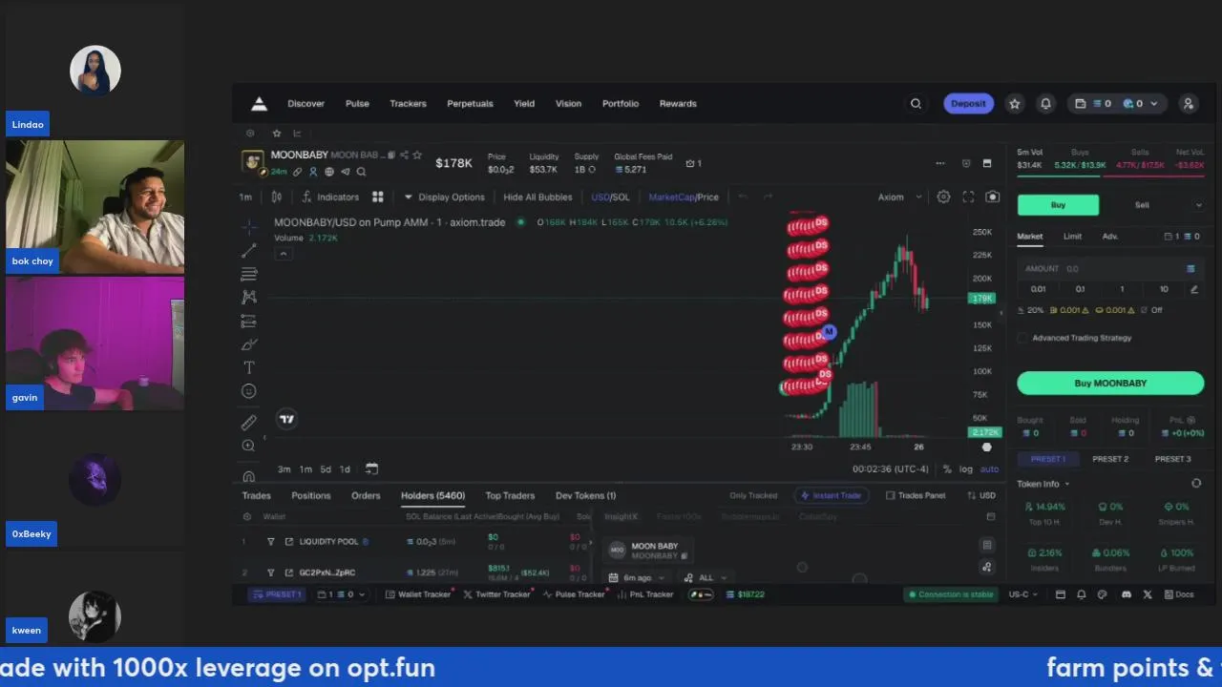Switch MarketCap/Price display toggle
This screenshot has width=1222, height=687.
point(684,197)
